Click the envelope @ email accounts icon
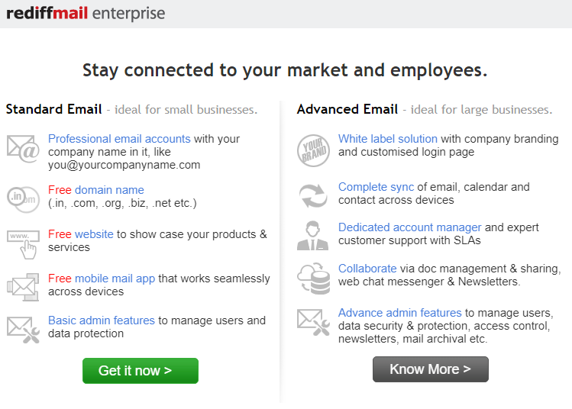This screenshot has height=409, width=572. (23, 147)
